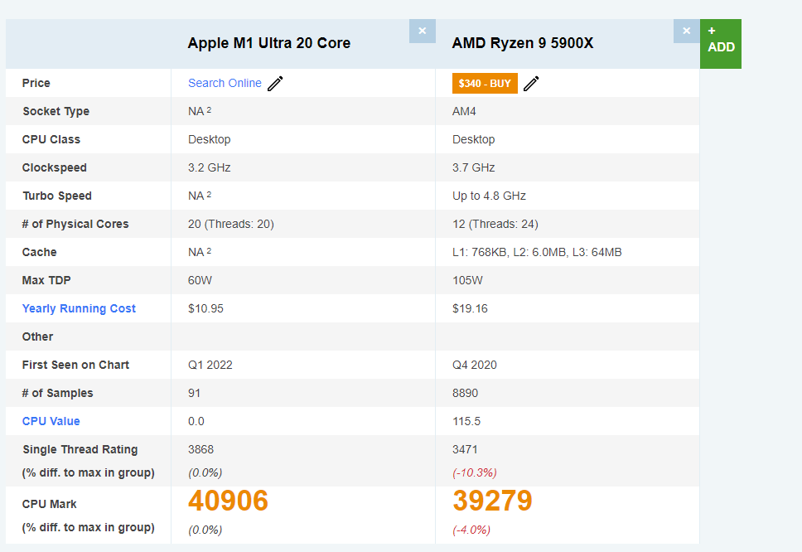Click the footnote 2 beside Socket Type NA

(210, 110)
